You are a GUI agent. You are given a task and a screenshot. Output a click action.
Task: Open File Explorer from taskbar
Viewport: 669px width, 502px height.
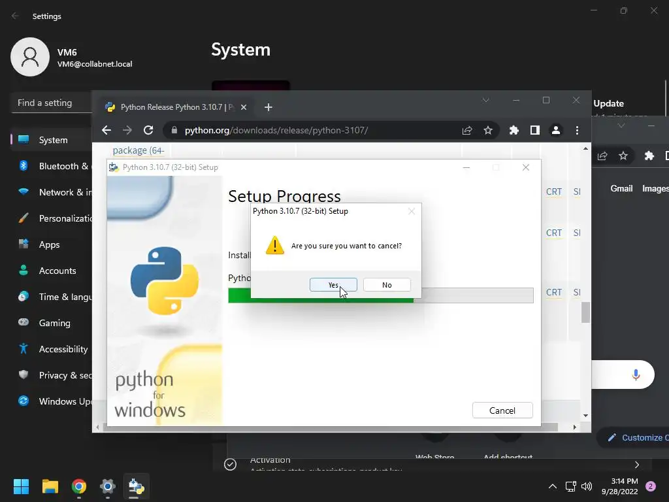(50, 486)
